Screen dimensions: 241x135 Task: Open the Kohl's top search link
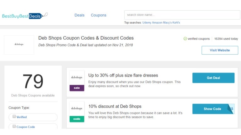pyautogui.click(x=176, y=22)
